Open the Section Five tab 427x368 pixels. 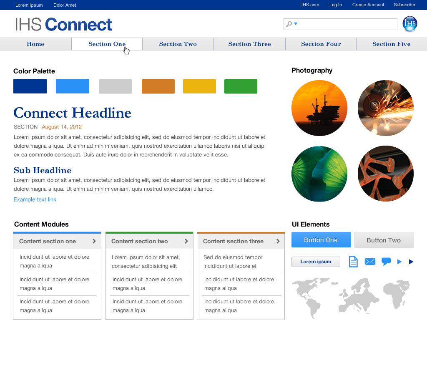tap(391, 44)
